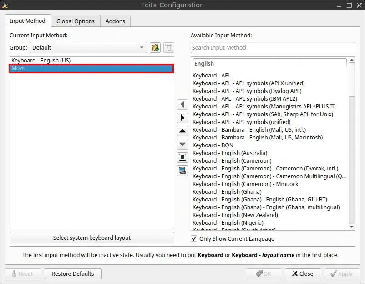The width and height of the screenshot is (365, 284).
Task: Switch to the Addons tab
Action: coord(115,21)
